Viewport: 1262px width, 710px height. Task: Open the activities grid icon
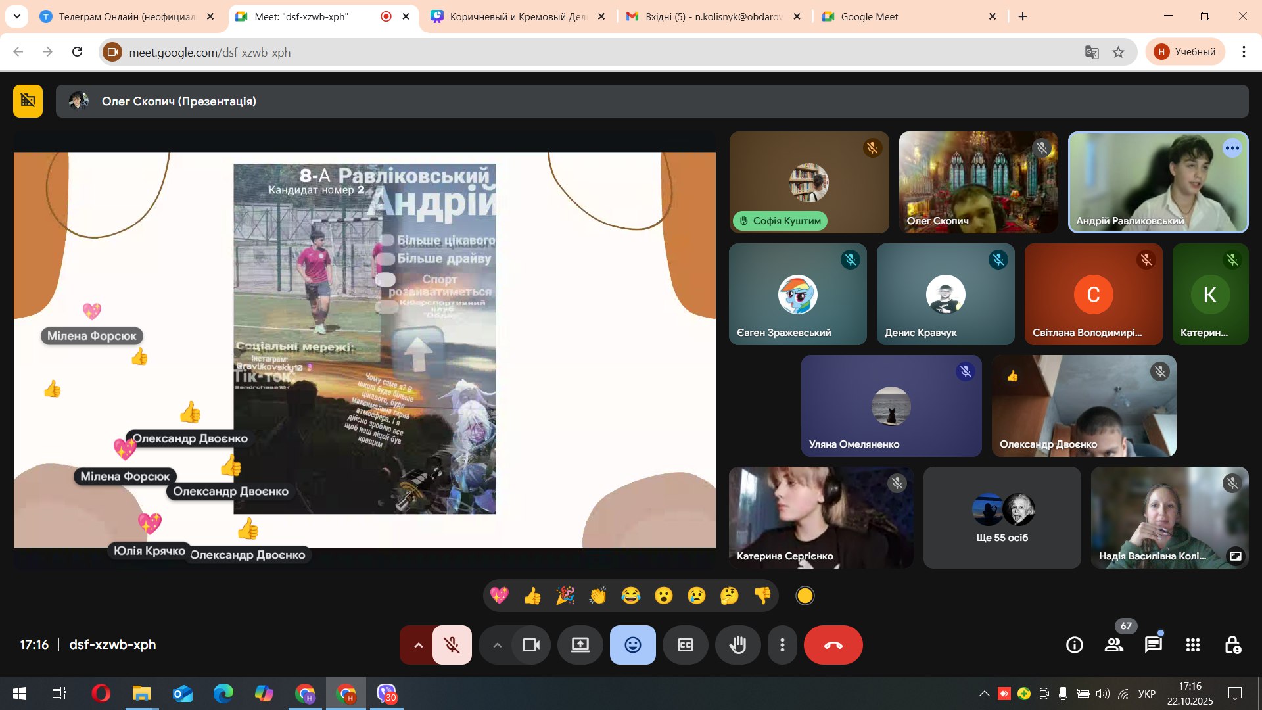(x=1193, y=645)
